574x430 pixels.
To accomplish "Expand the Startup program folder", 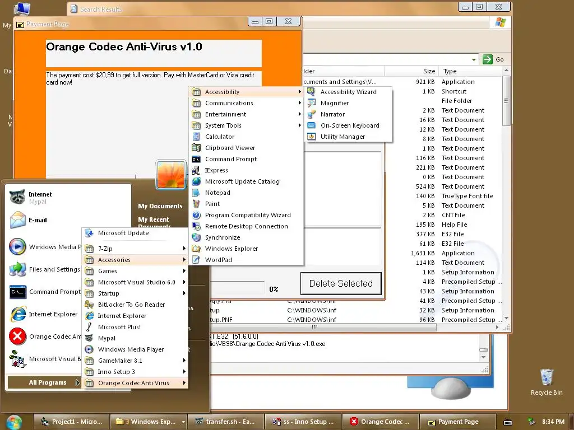I will coord(135,293).
